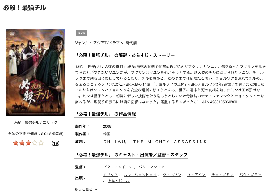This screenshot has height=195, width=271.
Task: Click the gray DVD badge
Action: [x=81, y=33]
